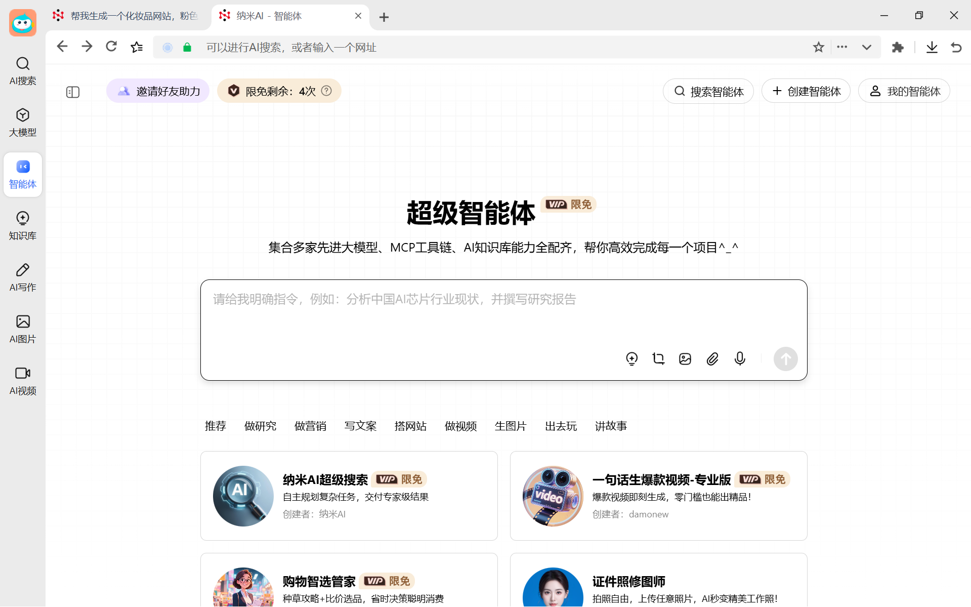Select the 做视频 category tab
The image size is (971, 607).
(x=460, y=426)
